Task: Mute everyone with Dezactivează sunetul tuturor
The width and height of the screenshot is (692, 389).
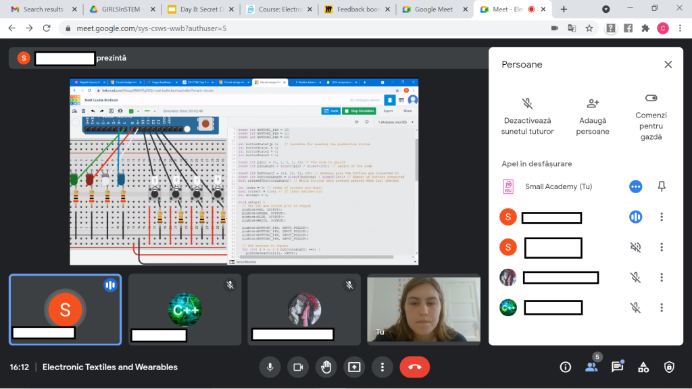Action: 527,104
